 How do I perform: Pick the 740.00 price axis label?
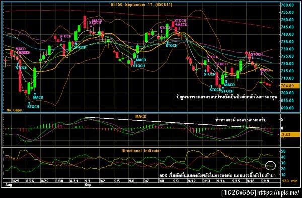coord(287,34)
